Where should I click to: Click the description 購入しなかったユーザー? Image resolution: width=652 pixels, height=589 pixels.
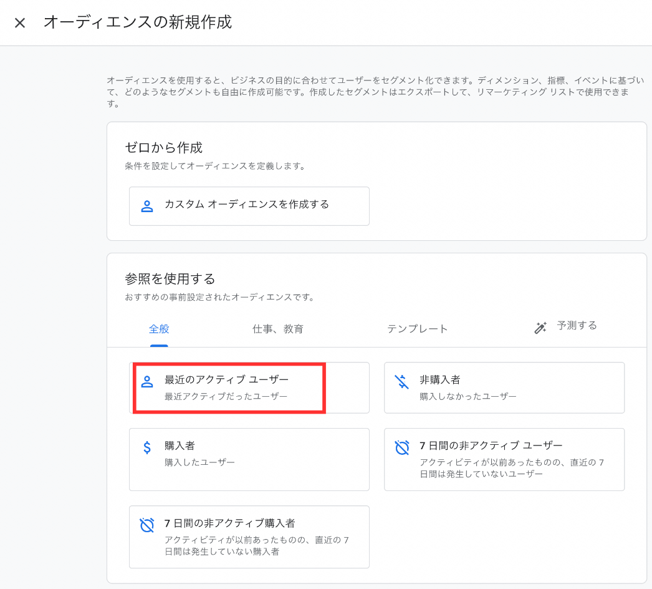[x=467, y=396]
